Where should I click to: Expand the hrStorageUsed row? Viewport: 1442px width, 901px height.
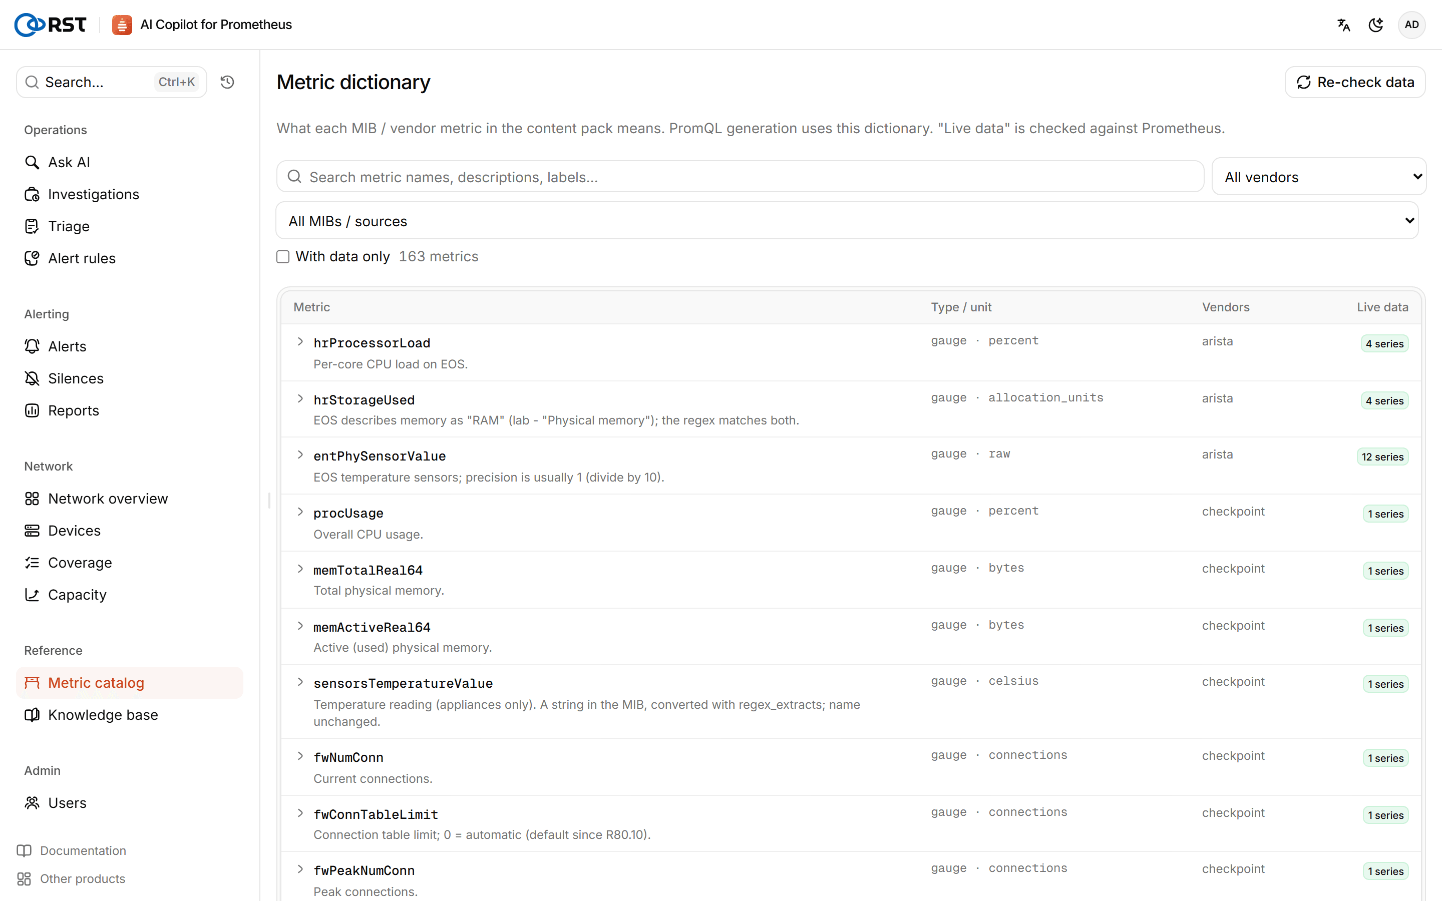click(x=300, y=398)
